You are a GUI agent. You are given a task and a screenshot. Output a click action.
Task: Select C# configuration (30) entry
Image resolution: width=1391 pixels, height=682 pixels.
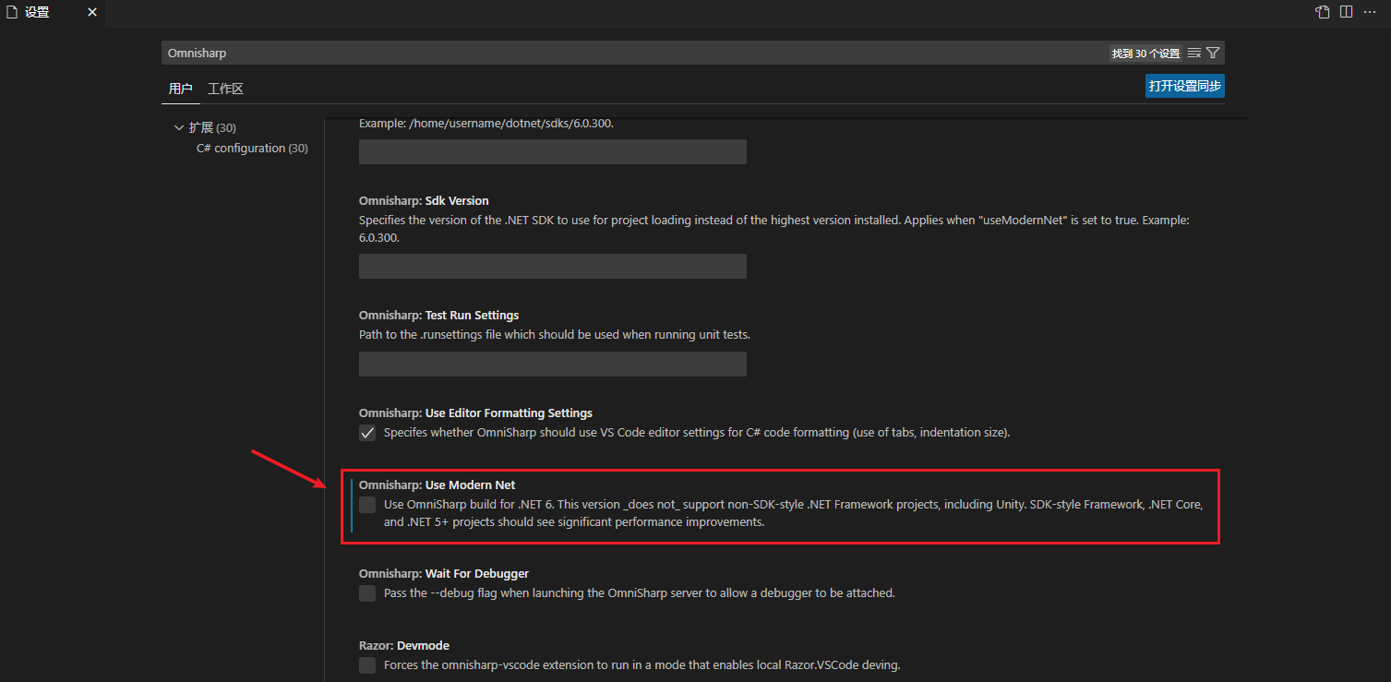point(252,148)
